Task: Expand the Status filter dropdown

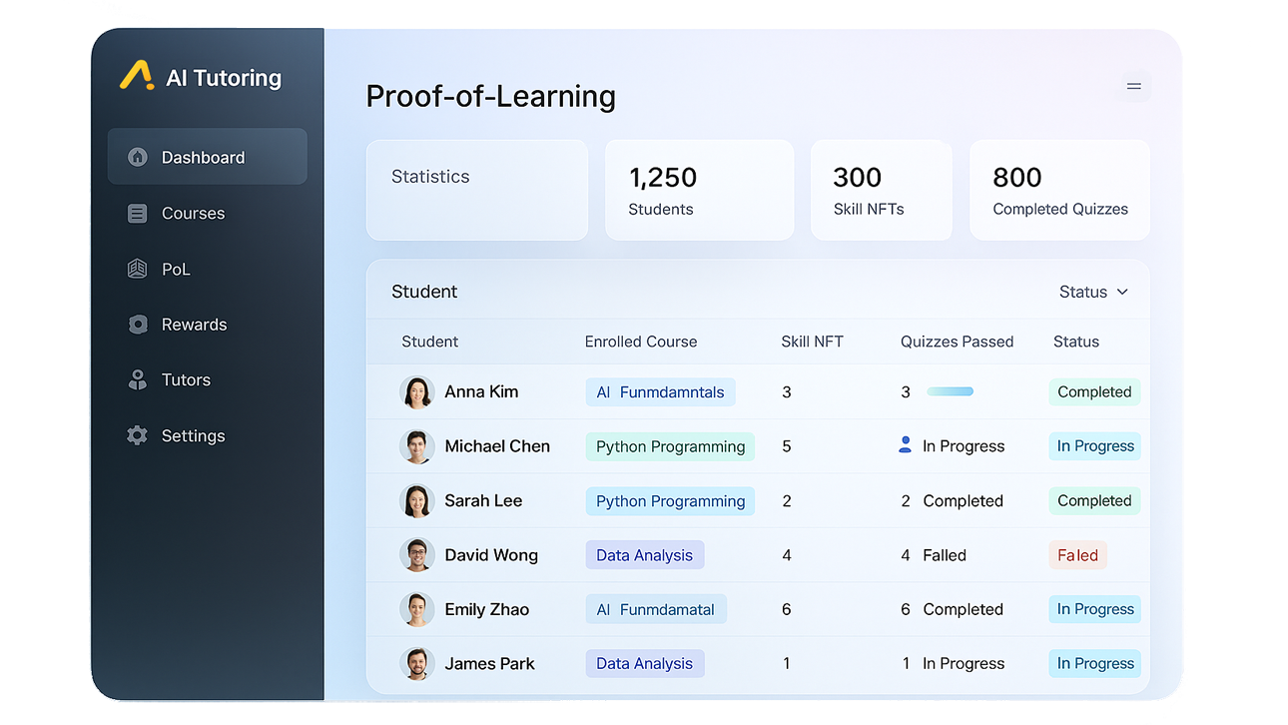Action: (1092, 292)
